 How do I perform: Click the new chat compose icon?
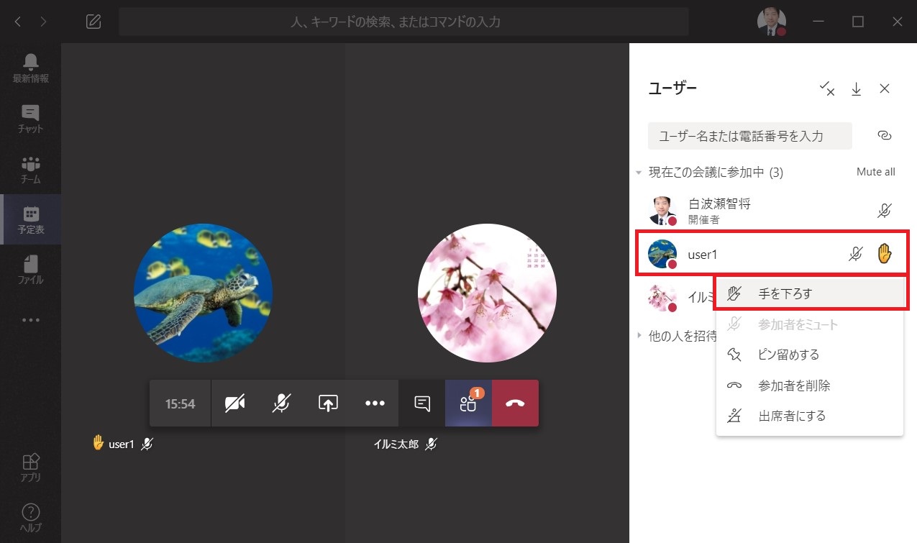[93, 22]
